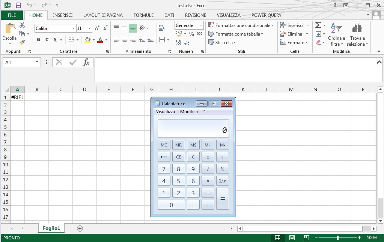Switch to the INSERISCI ribbon tab

(x=63, y=15)
